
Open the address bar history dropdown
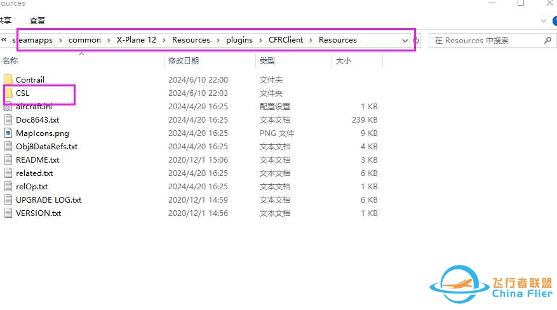tap(405, 40)
